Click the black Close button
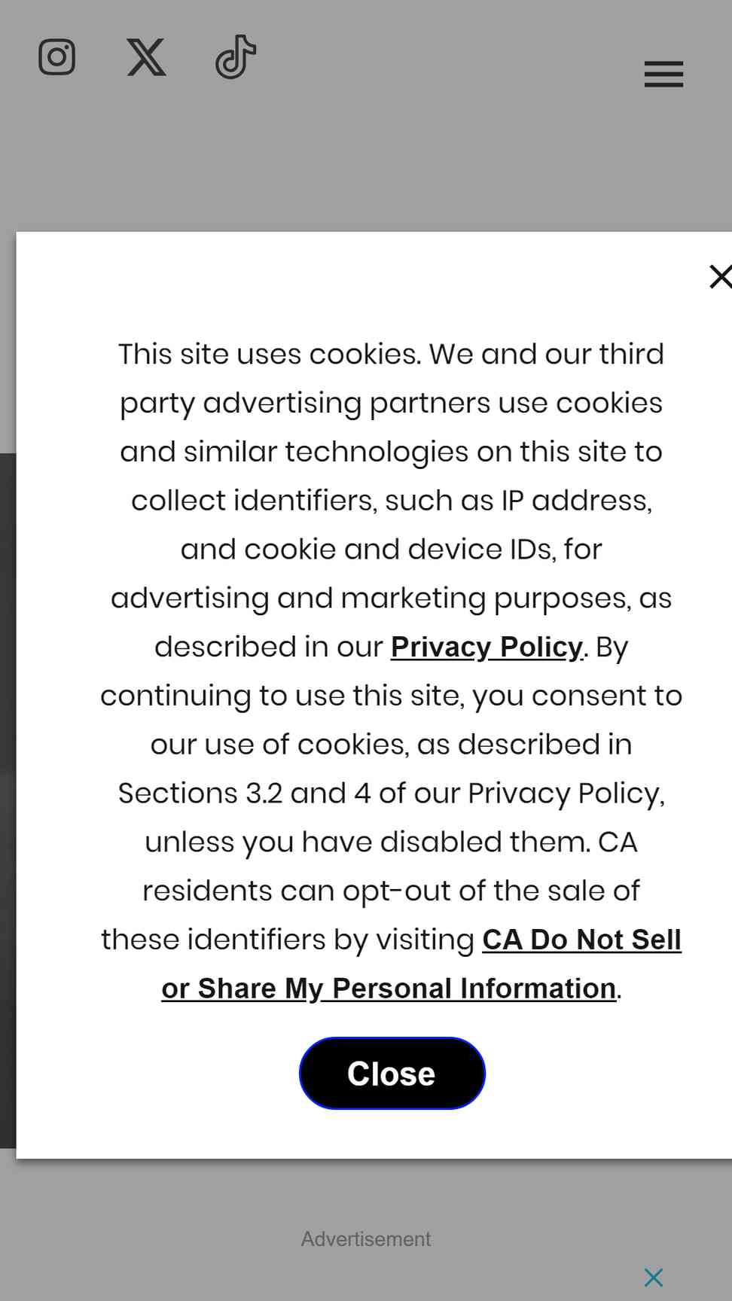This screenshot has width=732, height=1301. click(x=392, y=1073)
